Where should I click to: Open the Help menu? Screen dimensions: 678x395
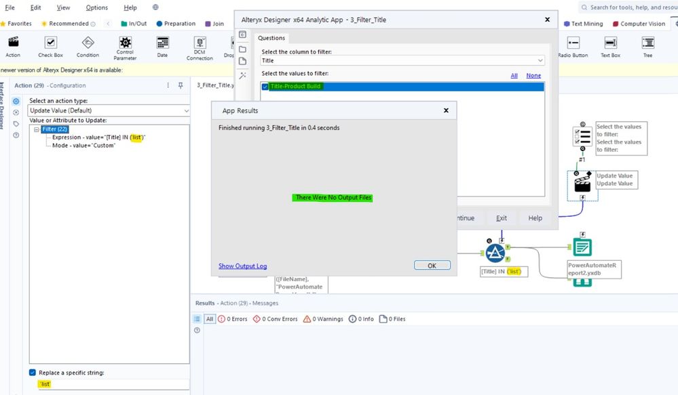130,7
